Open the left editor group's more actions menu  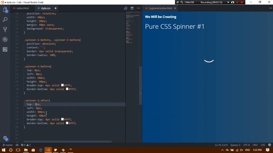[x=138, y=8]
